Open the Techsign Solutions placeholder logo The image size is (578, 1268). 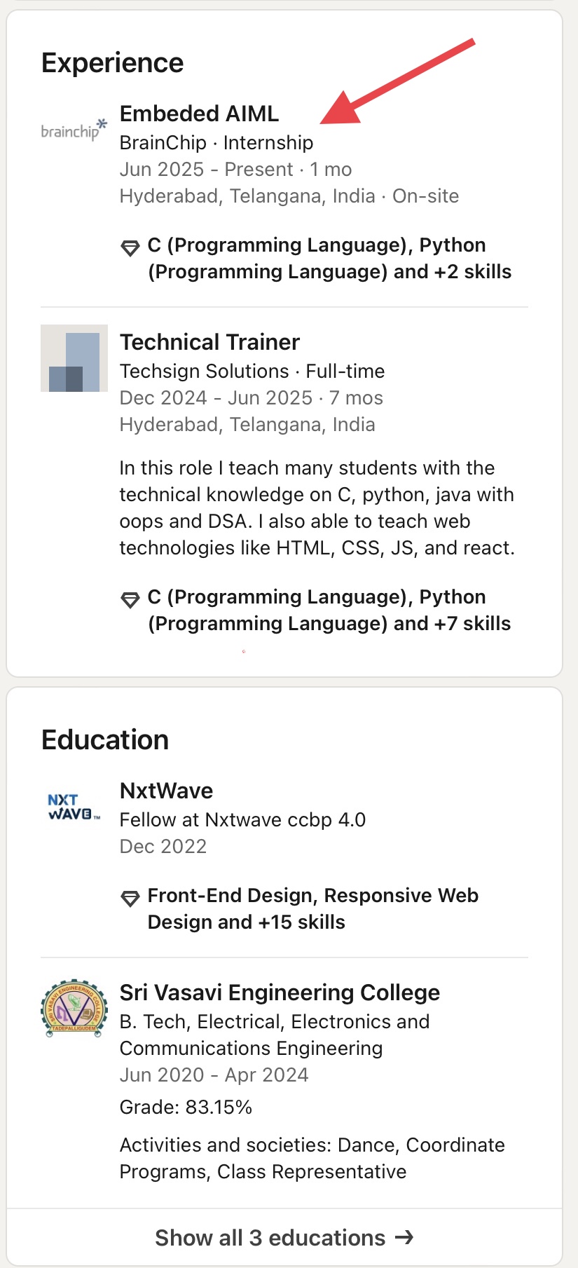pos(74,358)
